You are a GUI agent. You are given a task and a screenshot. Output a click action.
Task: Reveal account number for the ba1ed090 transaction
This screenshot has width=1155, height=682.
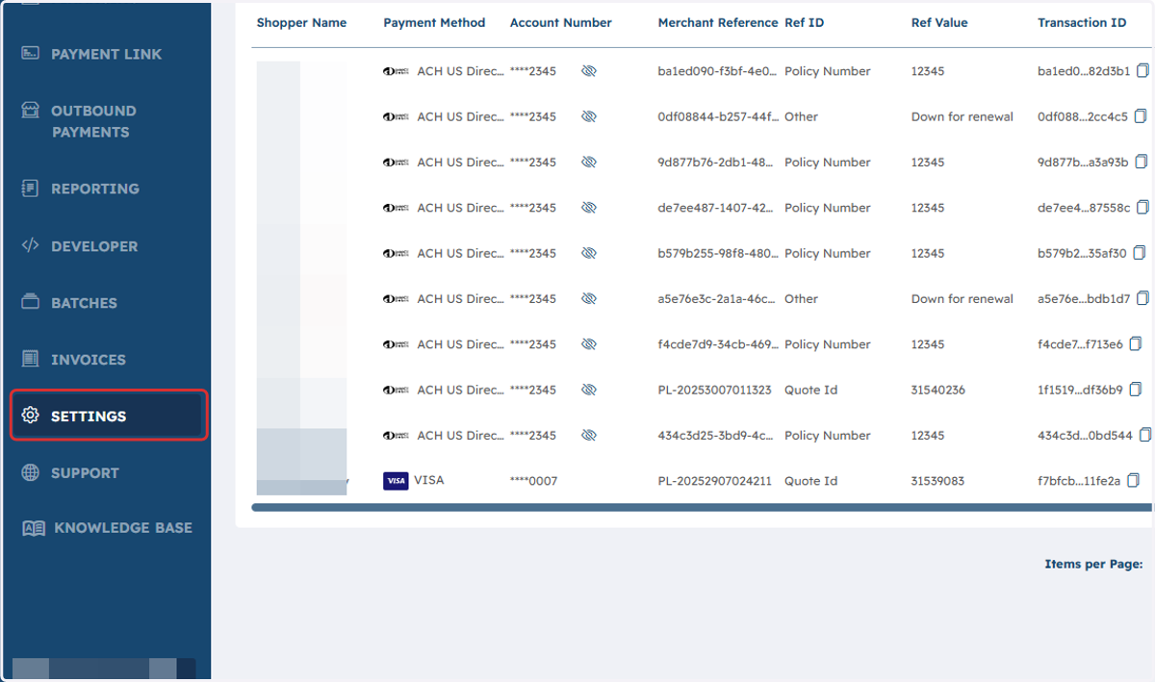pyautogui.click(x=589, y=71)
